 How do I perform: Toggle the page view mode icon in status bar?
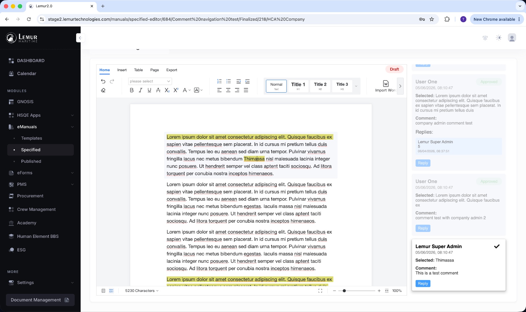111,291
